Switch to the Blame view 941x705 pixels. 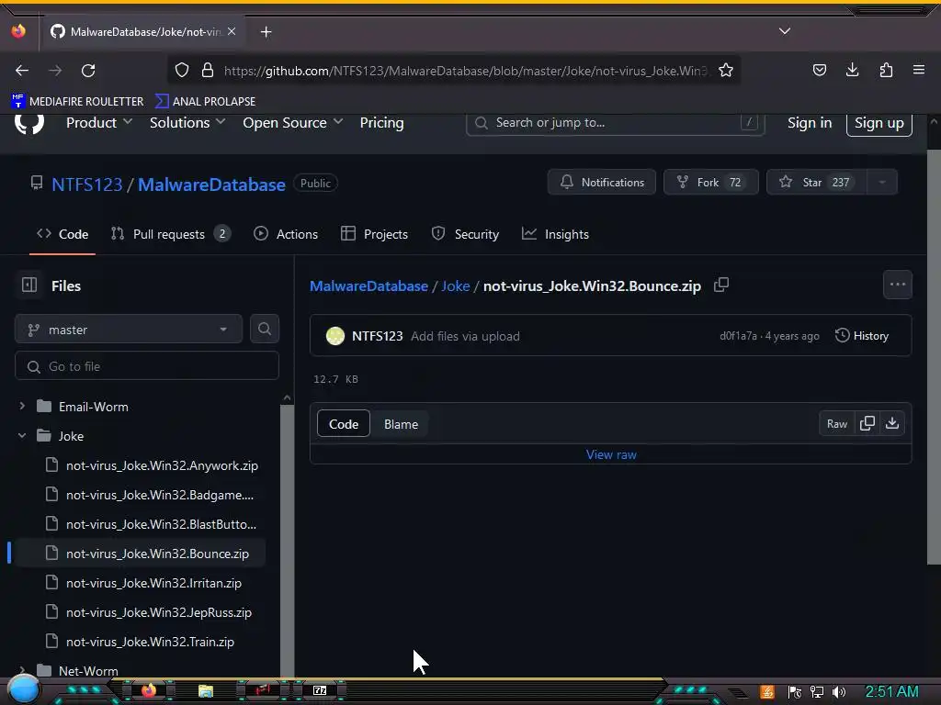[401, 424]
